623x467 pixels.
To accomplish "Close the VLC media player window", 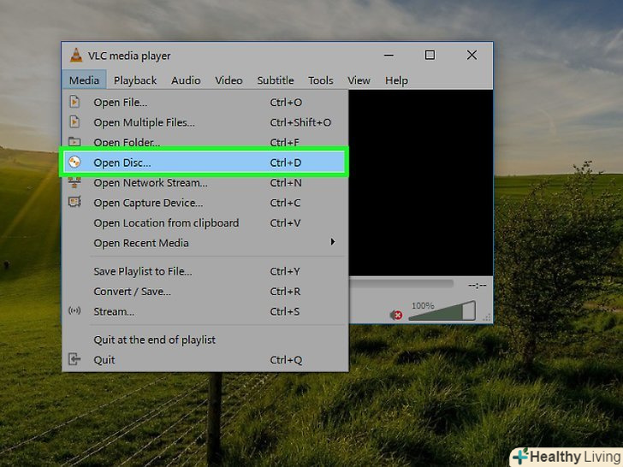I will [x=472, y=56].
